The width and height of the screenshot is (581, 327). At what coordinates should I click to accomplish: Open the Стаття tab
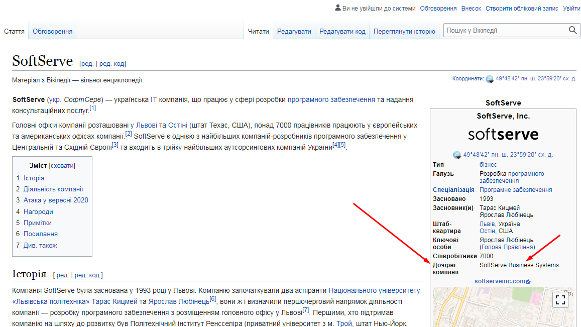point(14,32)
